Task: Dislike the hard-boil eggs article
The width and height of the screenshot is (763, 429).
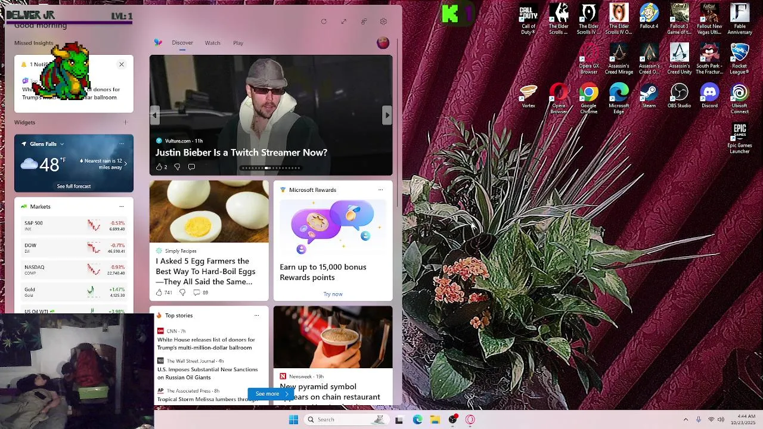Action: (182, 293)
